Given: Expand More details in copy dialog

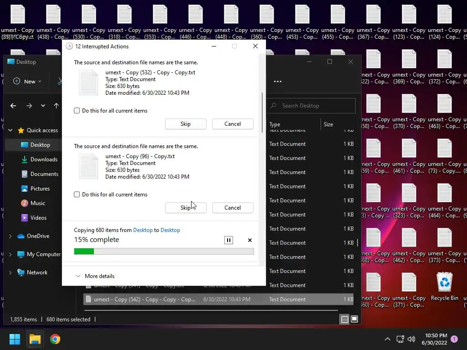Looking at the screenshot, I should pyautogui.click(x=95, y=276).
